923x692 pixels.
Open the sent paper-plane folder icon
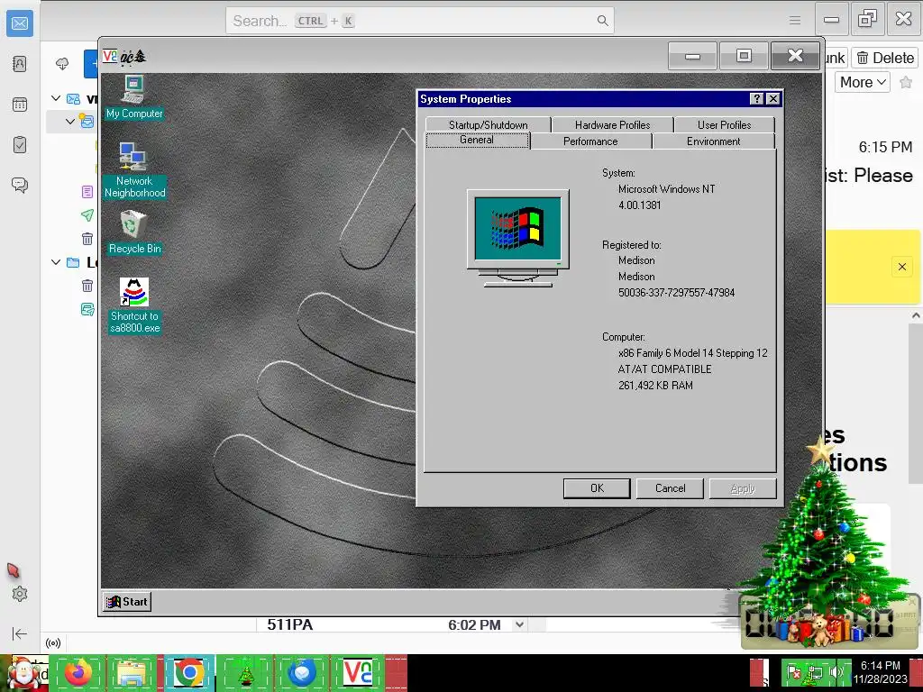click(87, 215)
